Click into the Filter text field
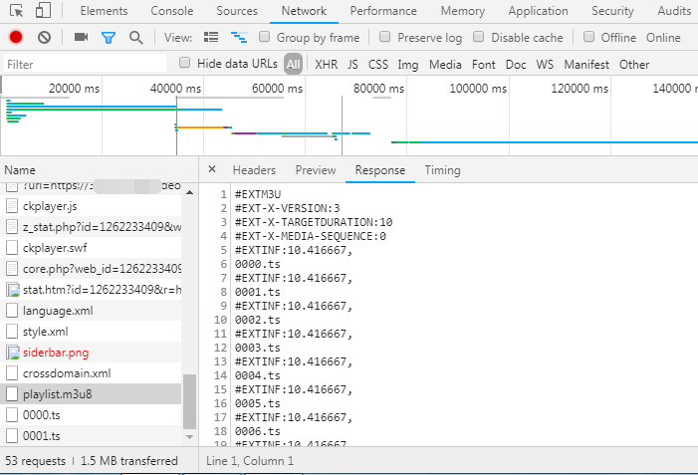Image resolution: width=698 pixels, height=475 pixels. click(x=85, y=64)
